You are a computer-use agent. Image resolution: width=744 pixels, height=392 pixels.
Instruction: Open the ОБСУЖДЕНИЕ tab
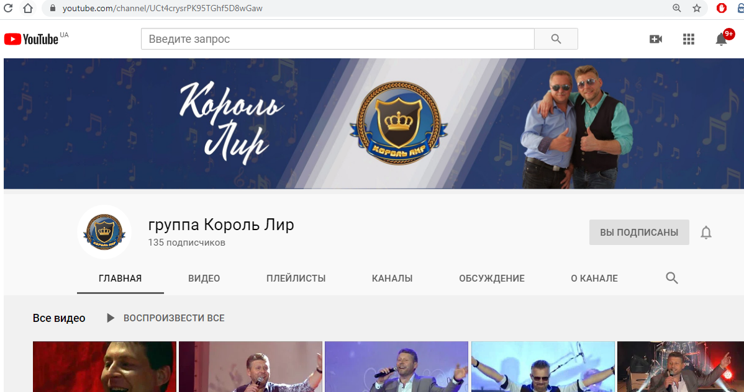[492, 278]
